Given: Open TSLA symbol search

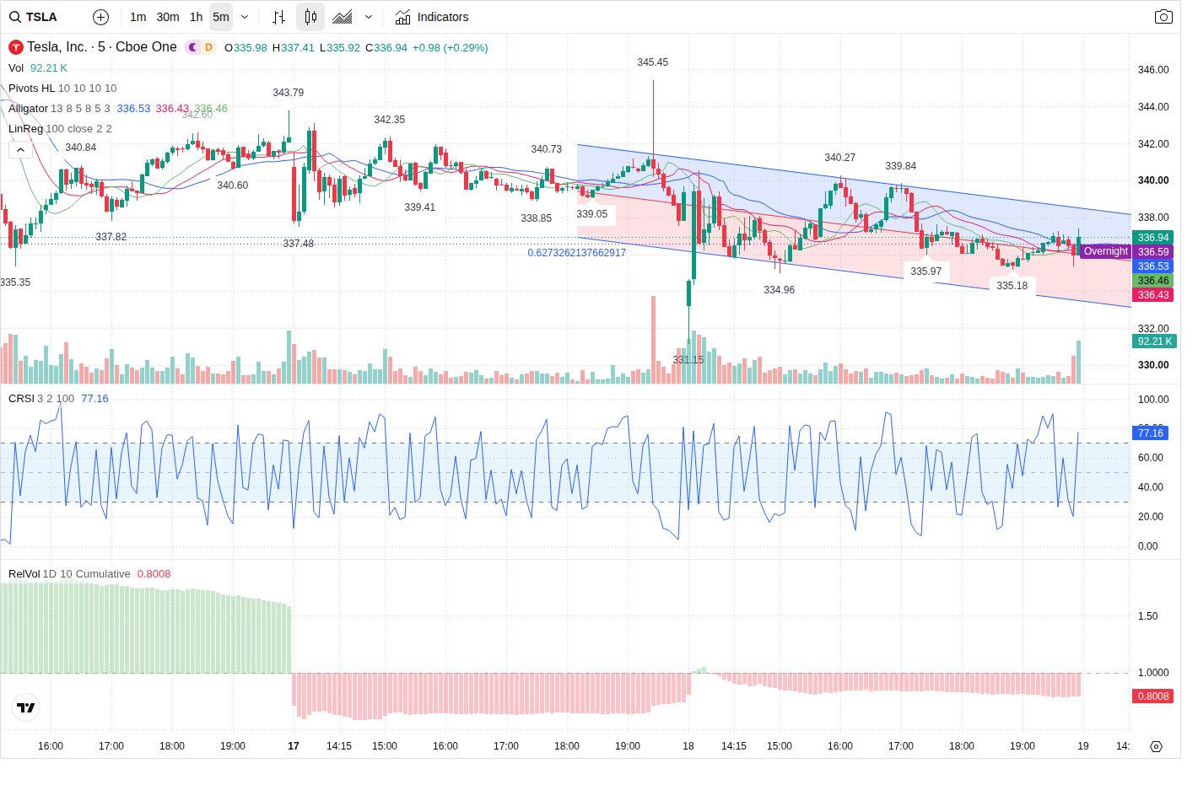Looking at the screenshot, I should 34,17.
